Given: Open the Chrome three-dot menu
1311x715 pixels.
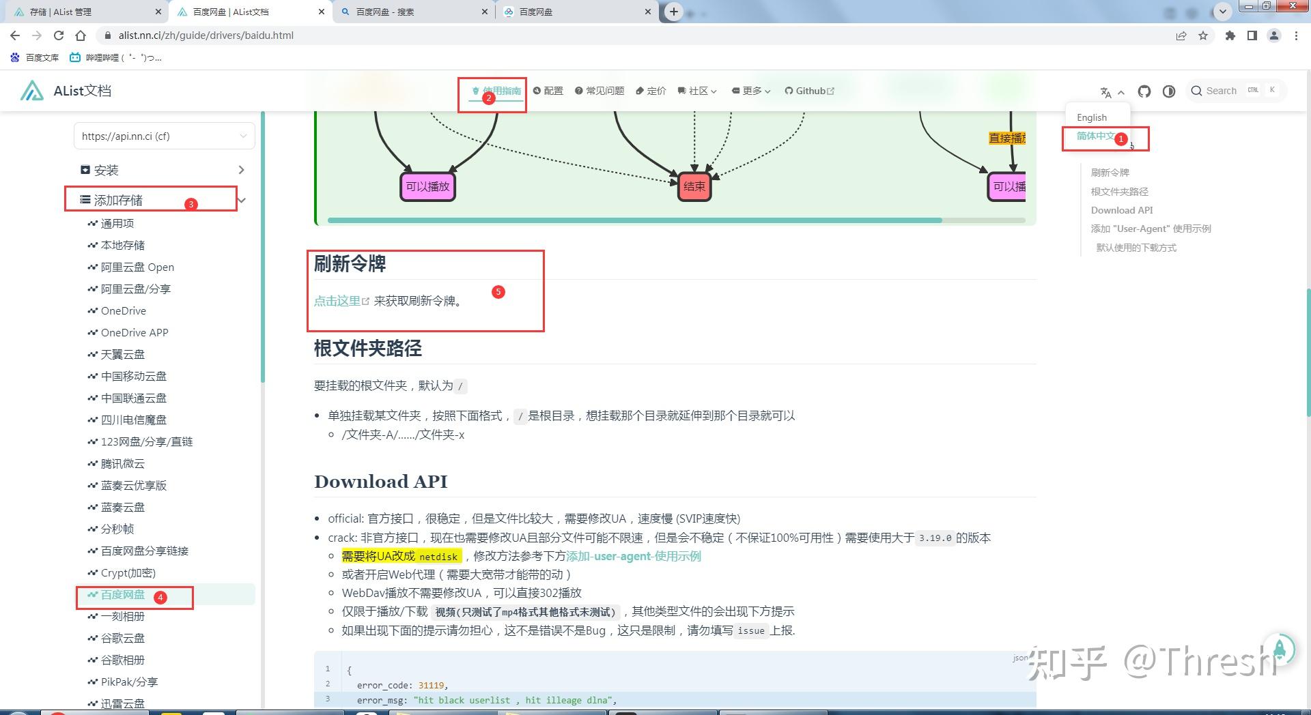Looking at the screenshot, I should [x=1296, y=35].
